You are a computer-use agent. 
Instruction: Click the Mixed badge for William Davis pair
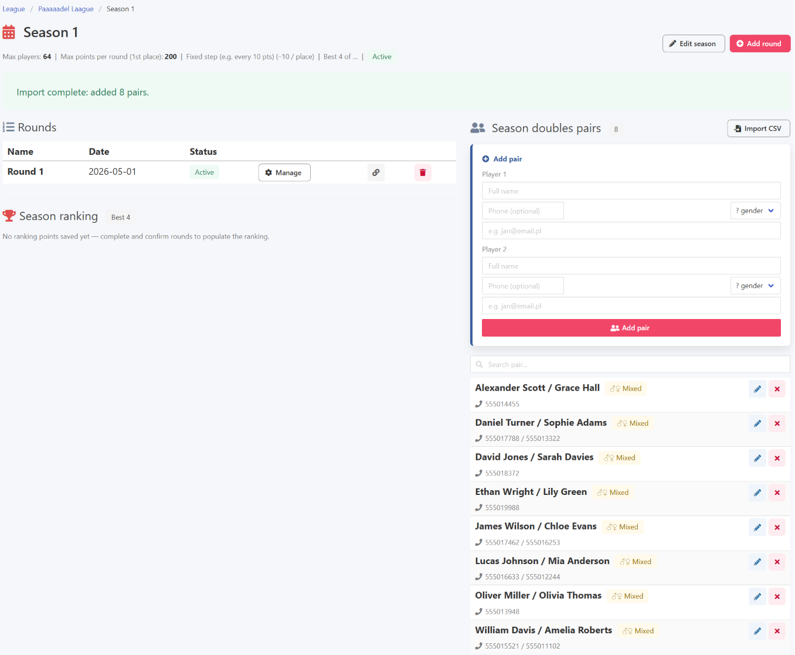tap(638, 631)
